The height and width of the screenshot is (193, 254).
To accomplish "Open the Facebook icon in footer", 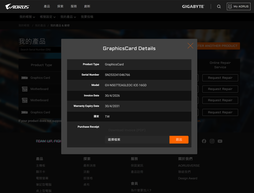I will tap(204, 141).
